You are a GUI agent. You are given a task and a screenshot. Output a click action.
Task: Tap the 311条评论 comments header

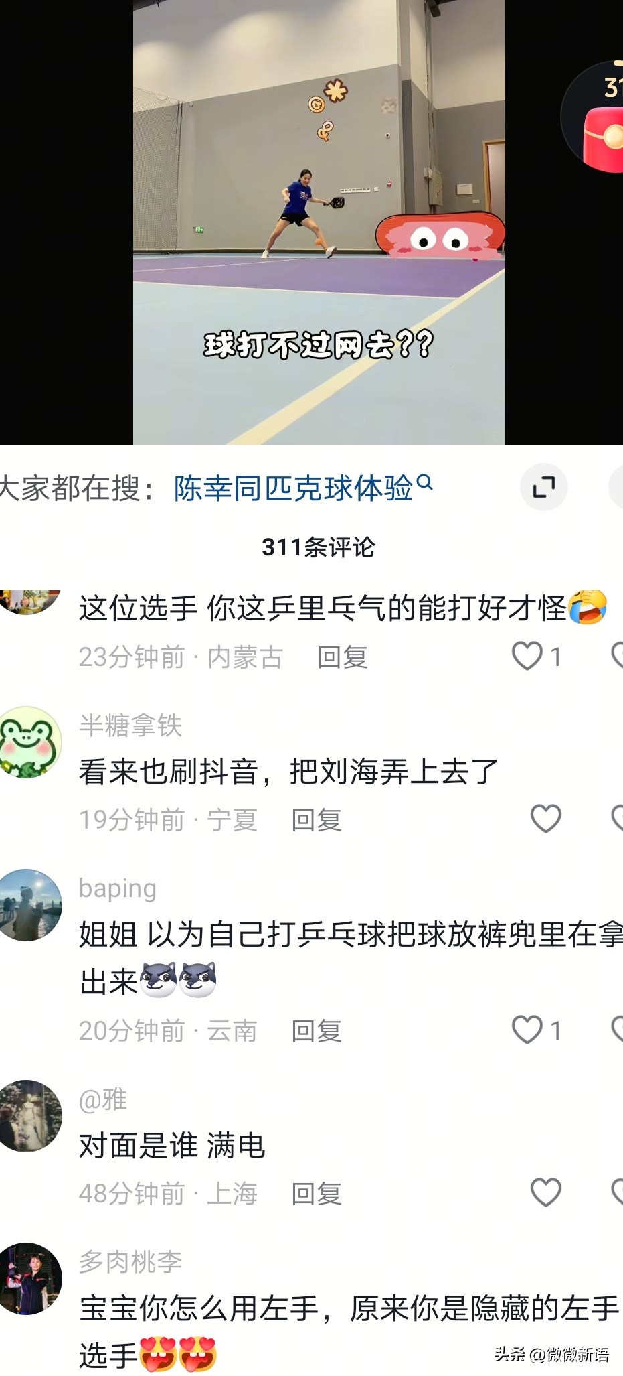pos(318,547)
